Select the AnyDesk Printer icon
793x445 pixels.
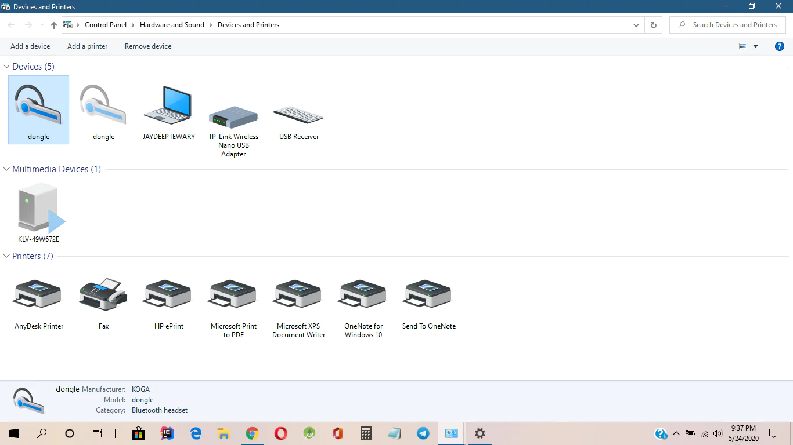click(x=38, y=297)
